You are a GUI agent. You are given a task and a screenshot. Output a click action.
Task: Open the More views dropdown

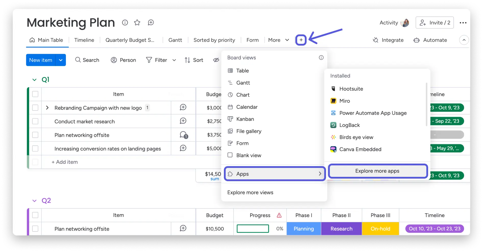pyautogui.click(x=279, y=40)
